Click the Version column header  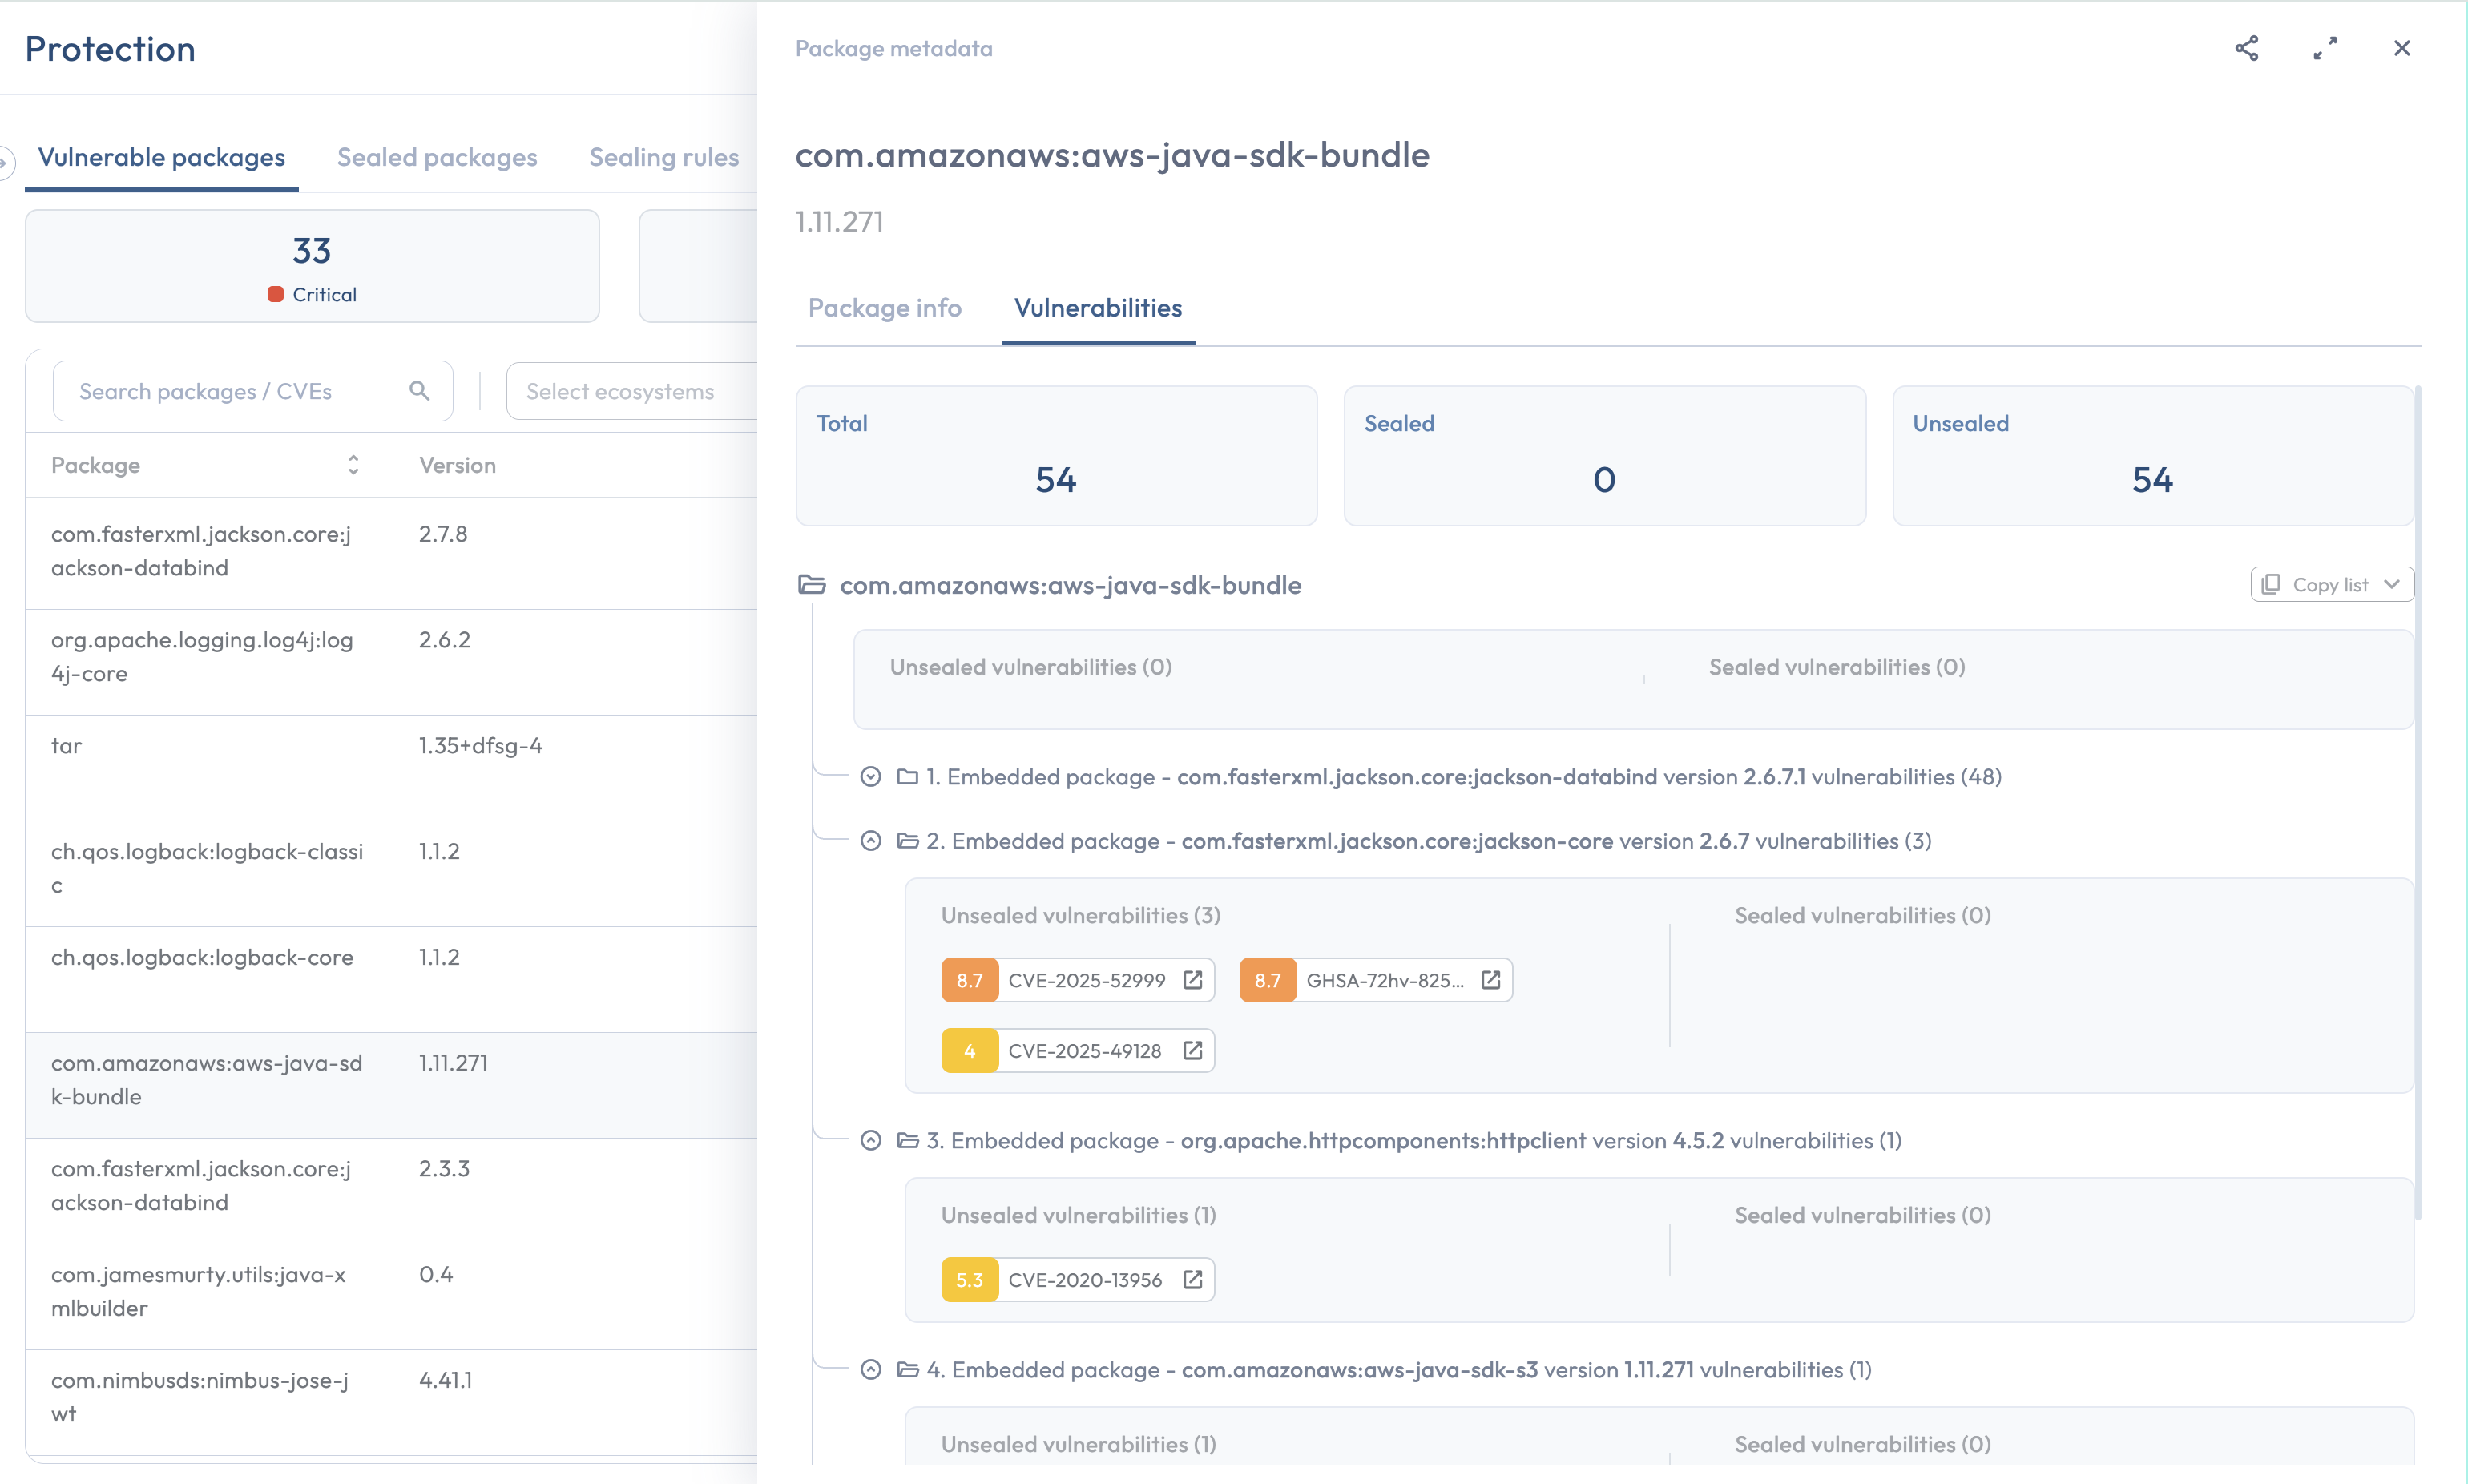click(x=457, y=465)
